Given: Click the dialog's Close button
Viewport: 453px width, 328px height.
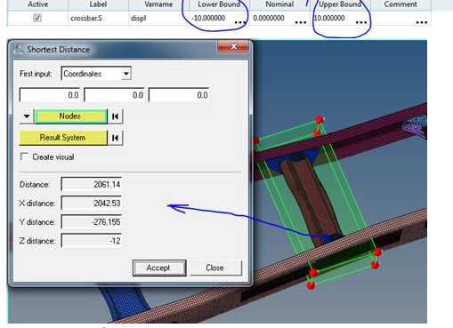Looking at the screenshot, I should click(x=215, y=268).
